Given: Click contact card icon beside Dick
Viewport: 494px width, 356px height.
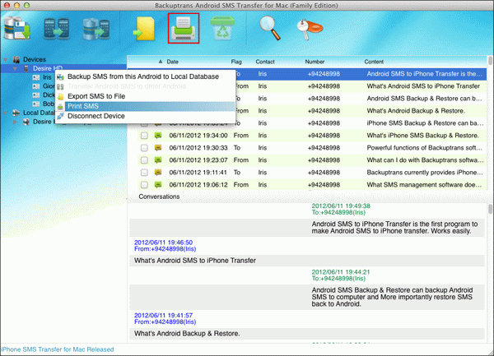Looking at the screenshot, I should [x=36, y=95].
